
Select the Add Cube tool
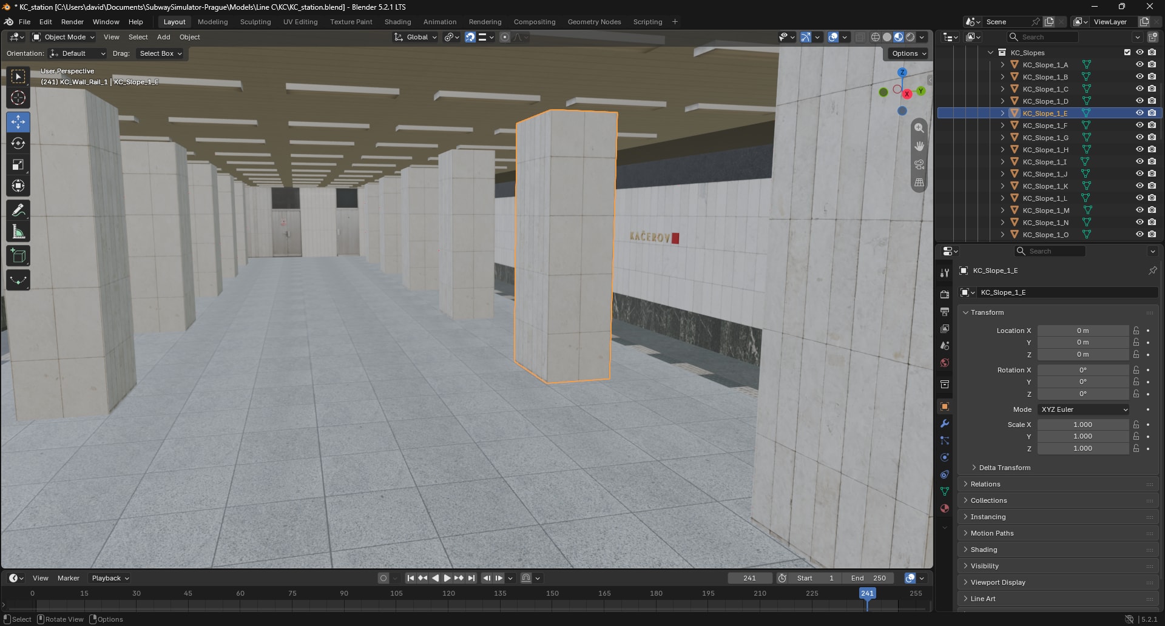click(18, 255)
